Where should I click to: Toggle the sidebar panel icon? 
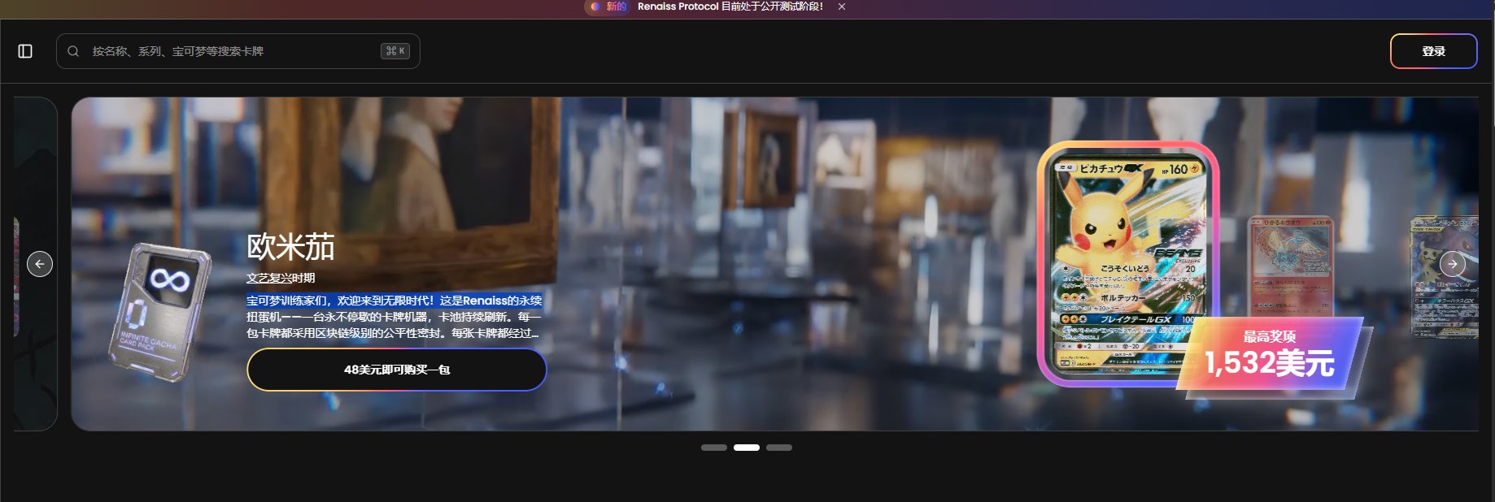tap(25, 51)
